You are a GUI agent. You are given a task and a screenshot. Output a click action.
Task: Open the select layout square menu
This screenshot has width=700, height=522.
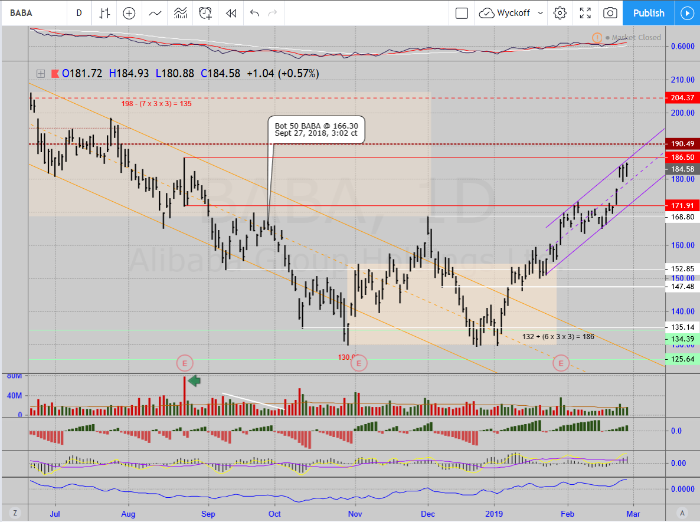click(462, 13)
